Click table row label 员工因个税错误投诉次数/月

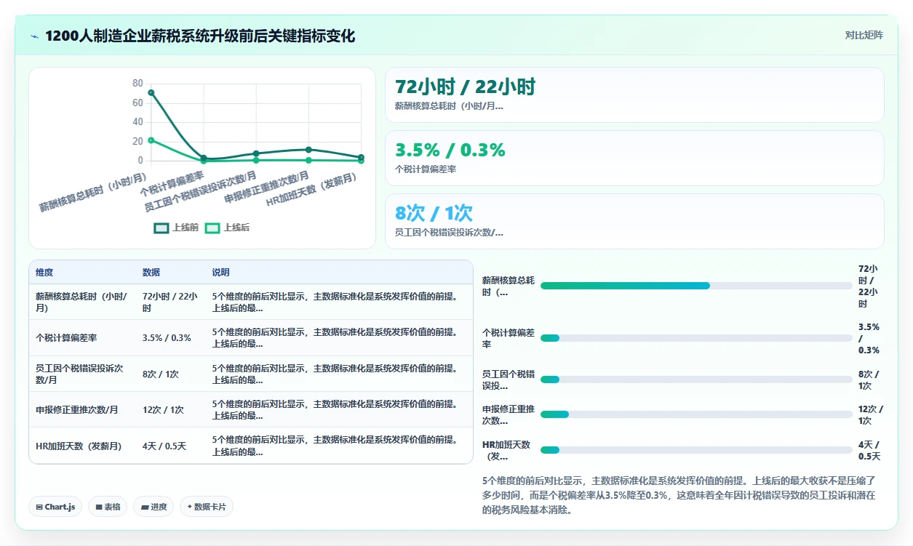tap(81, 374)
